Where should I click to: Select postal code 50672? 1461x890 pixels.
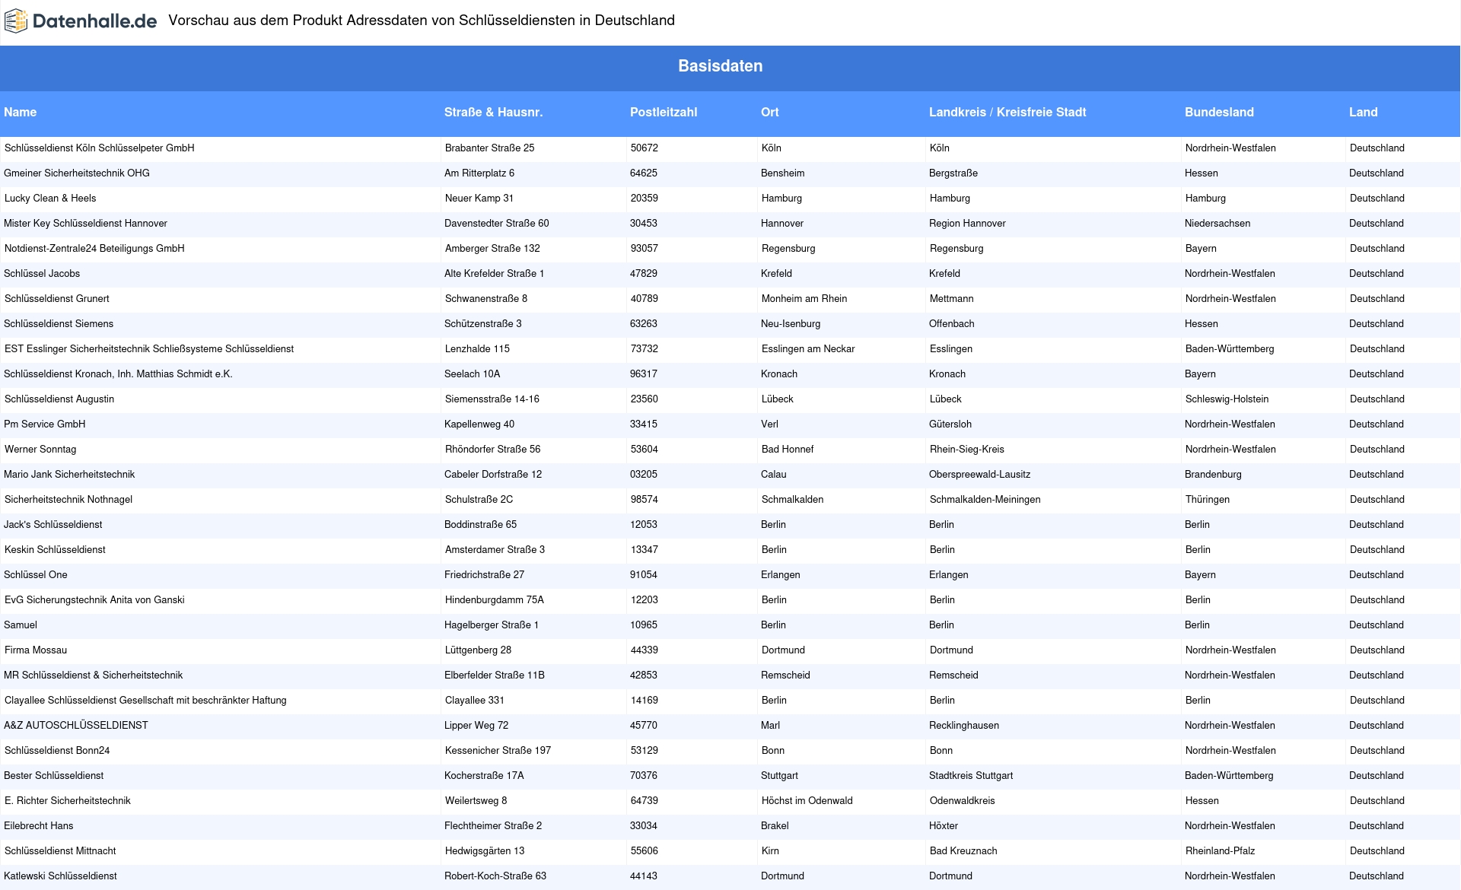(645, 148)
